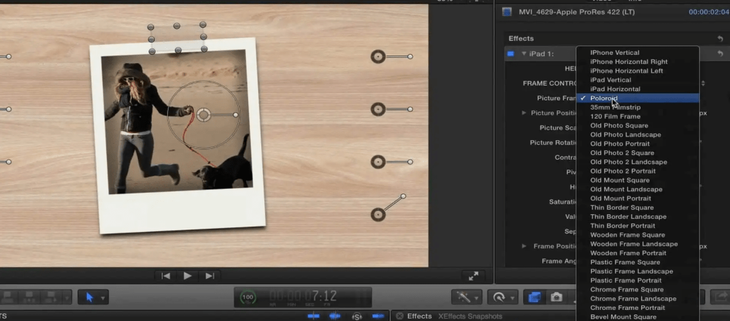Reset Effects with the curved arrow
The image size is (730, 321).
(720, 39)
